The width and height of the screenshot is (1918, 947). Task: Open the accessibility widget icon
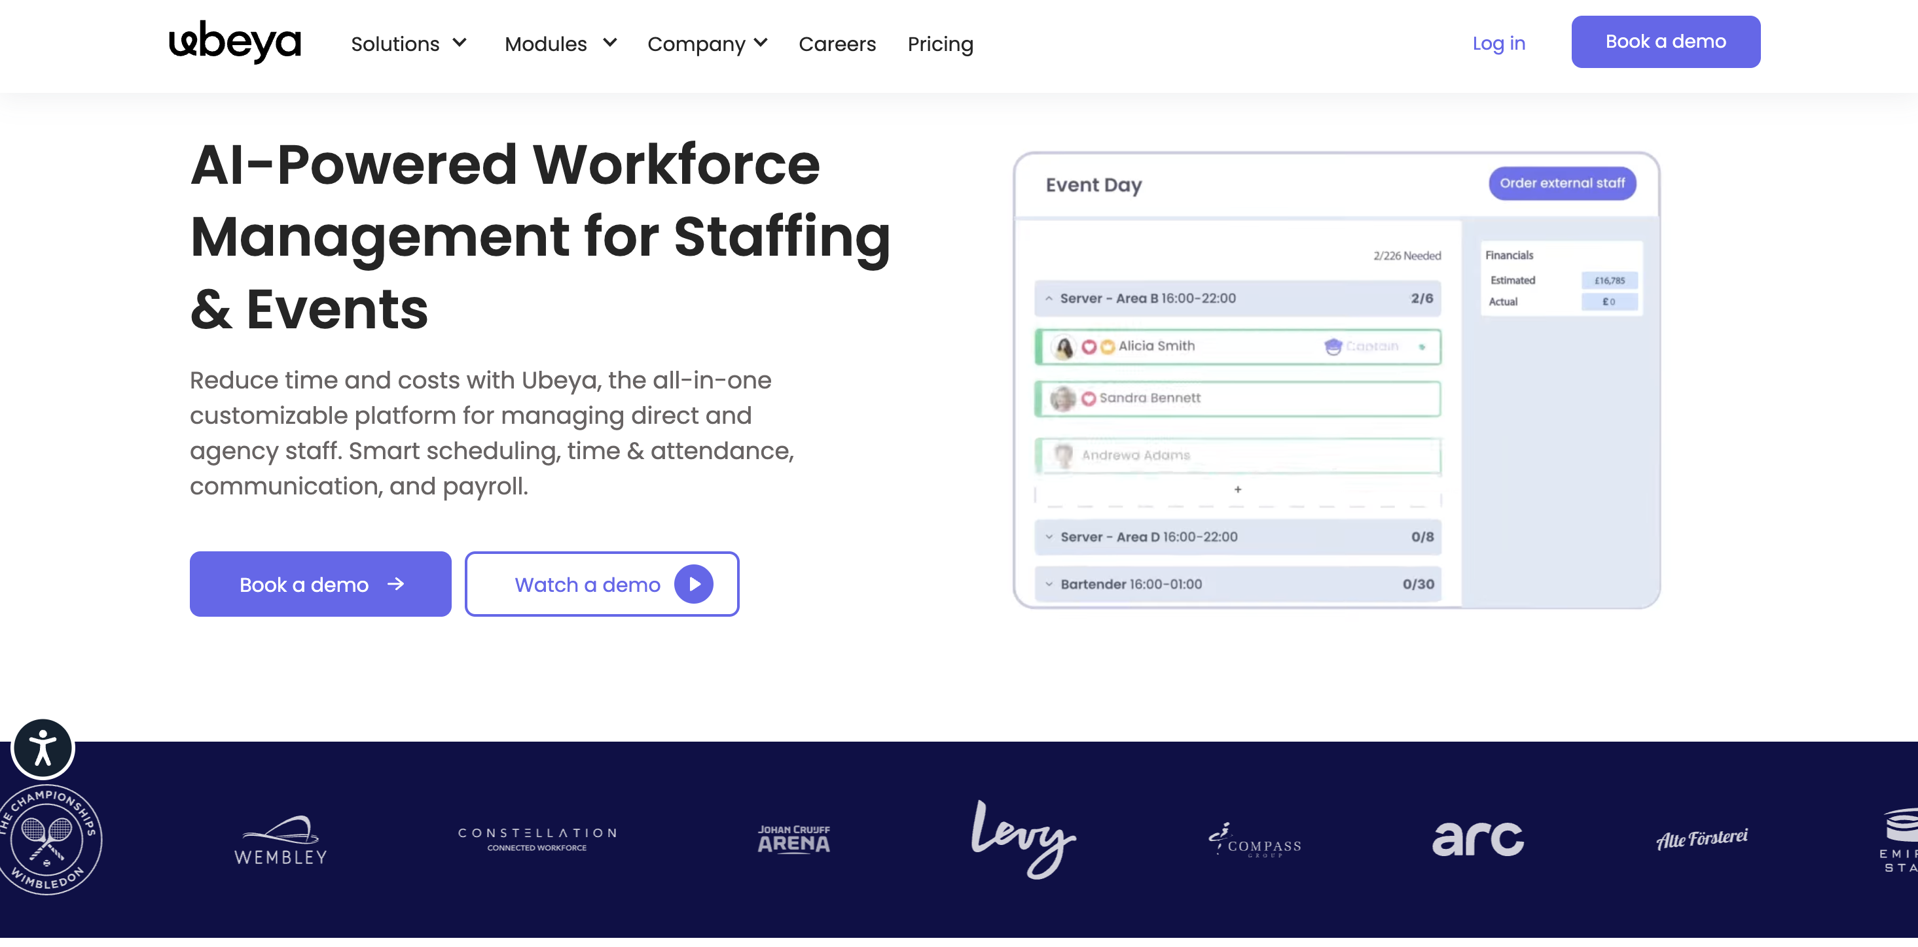(x=43, y=748)
